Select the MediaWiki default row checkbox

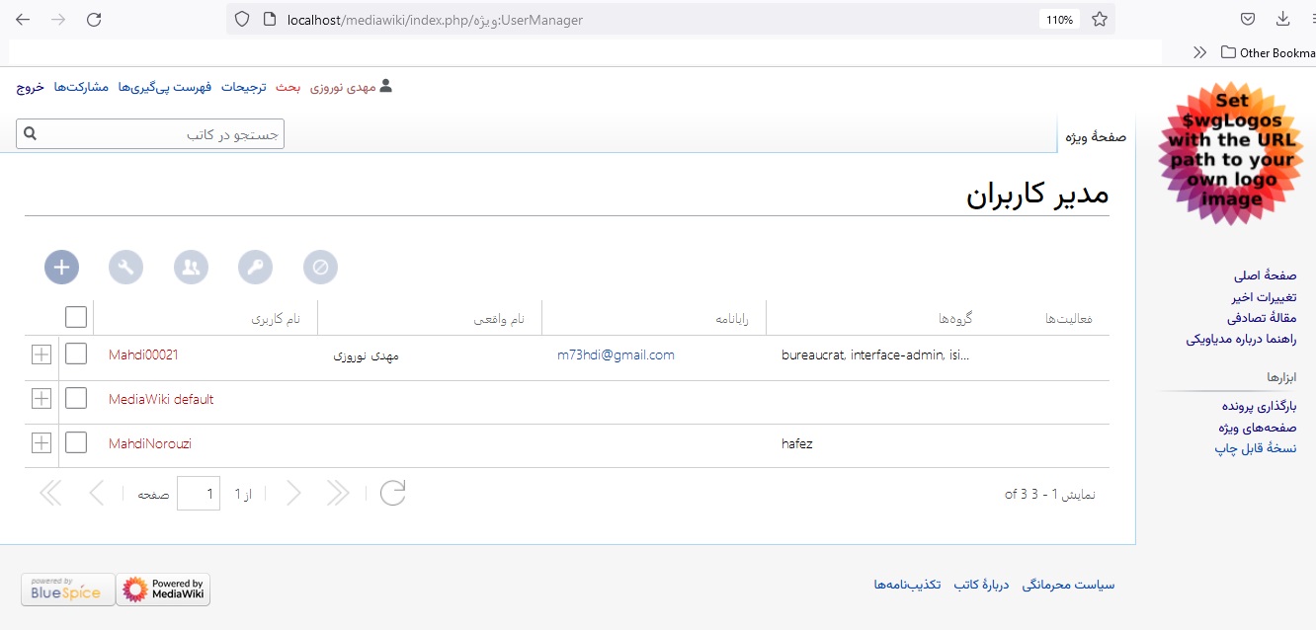(76, 398)
